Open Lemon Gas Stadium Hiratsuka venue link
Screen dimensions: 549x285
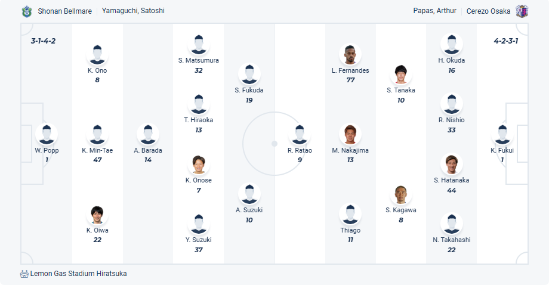78,274
